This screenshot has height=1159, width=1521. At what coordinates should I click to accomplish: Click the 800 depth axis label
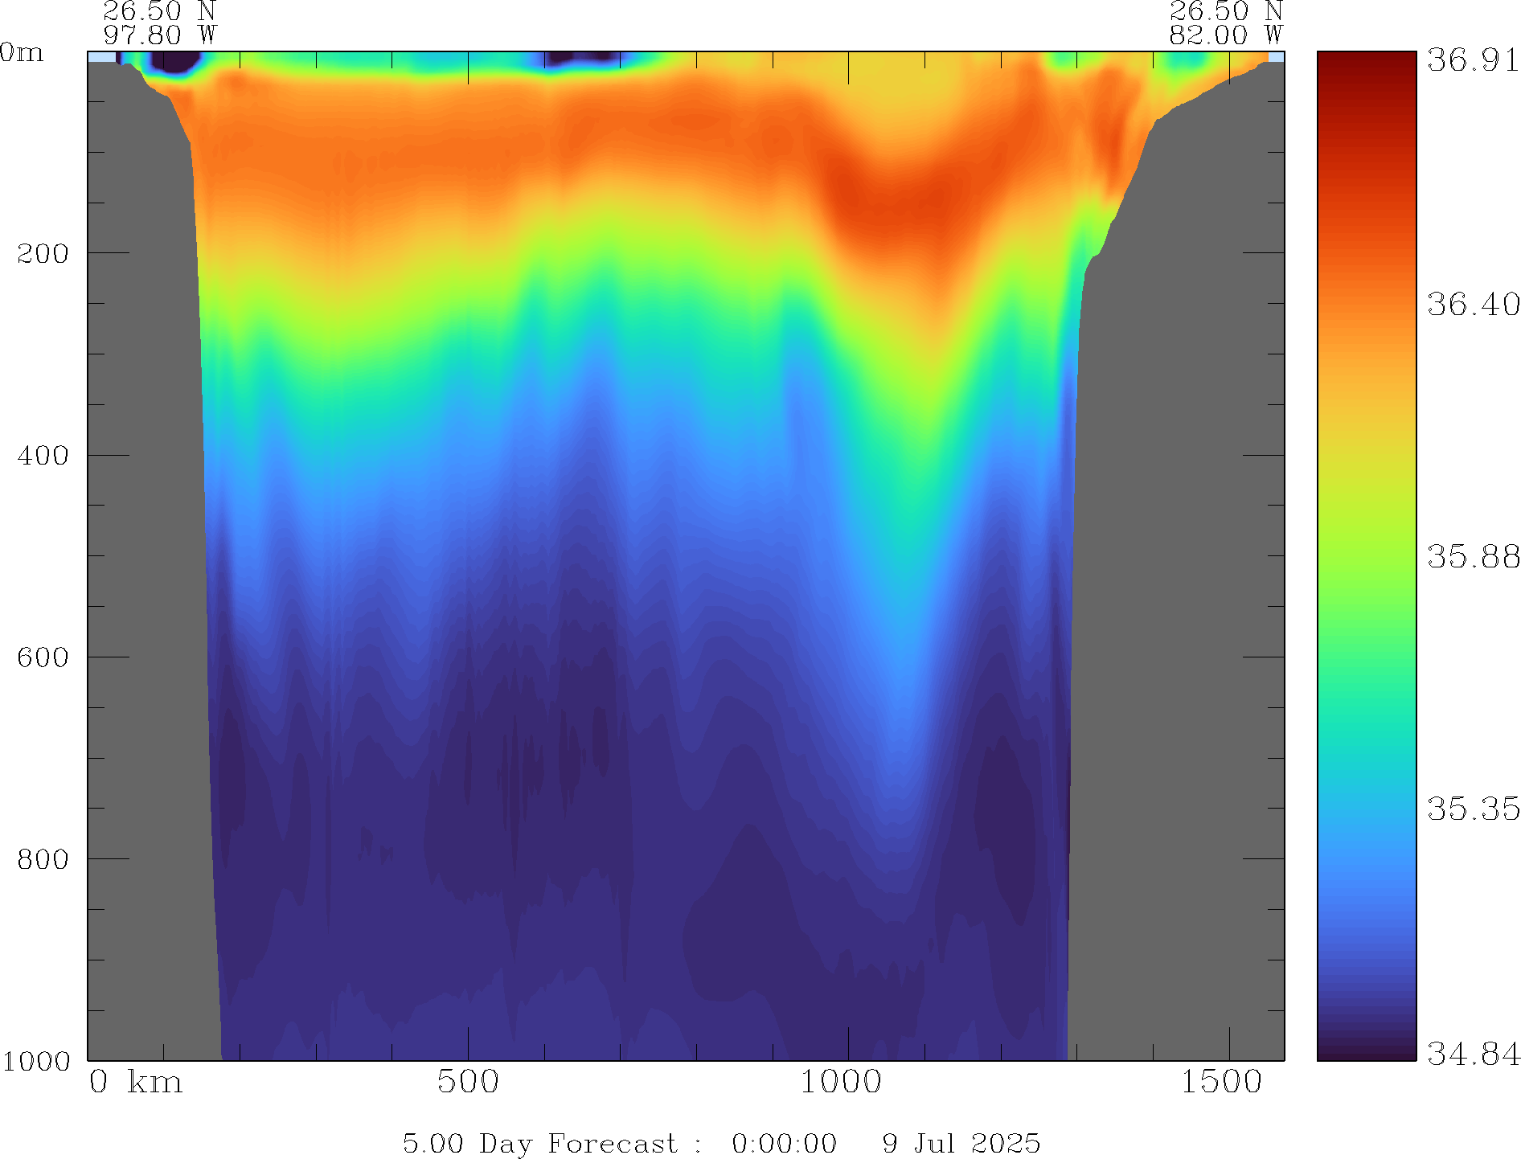pos(43,859)
